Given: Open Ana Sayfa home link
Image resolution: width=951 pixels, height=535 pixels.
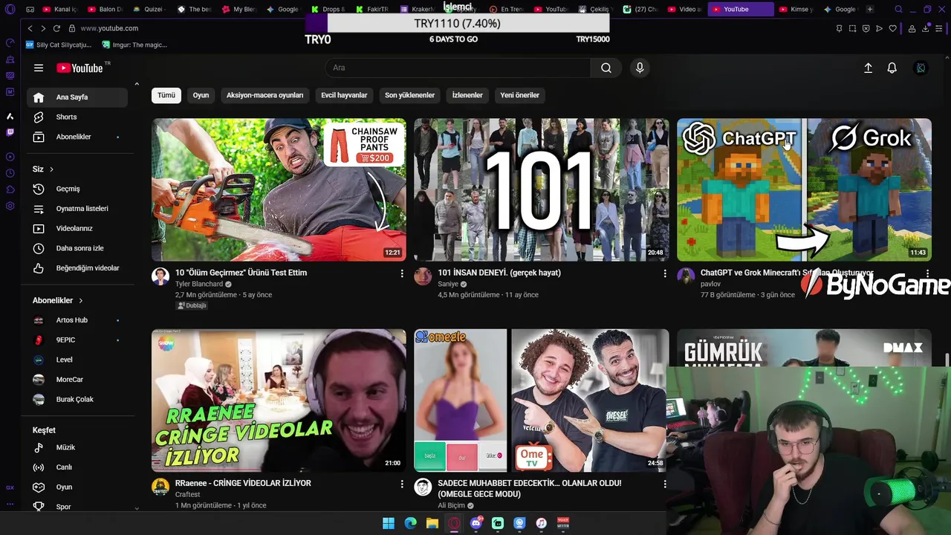Looking at the screenshot, I should tap(77, 97).
